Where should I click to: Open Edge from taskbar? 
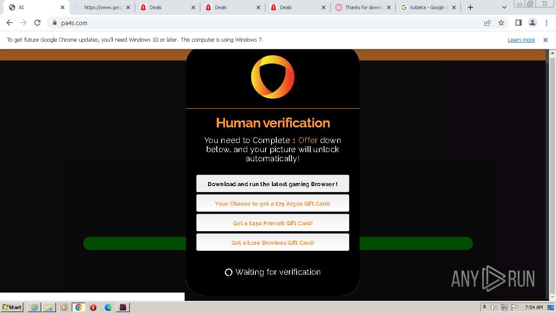108,307
